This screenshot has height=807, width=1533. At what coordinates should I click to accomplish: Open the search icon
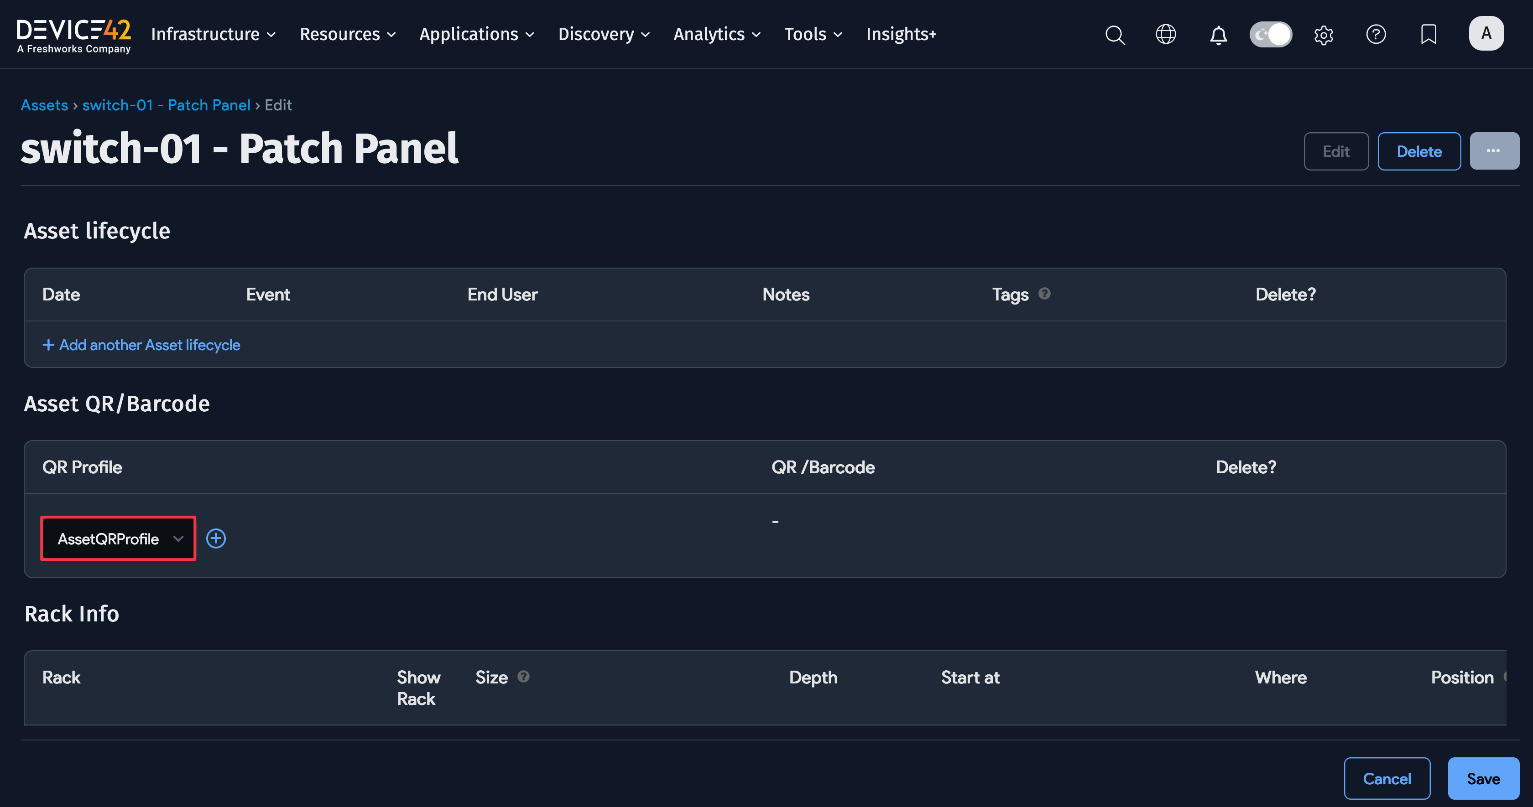tap(1115, 35)
